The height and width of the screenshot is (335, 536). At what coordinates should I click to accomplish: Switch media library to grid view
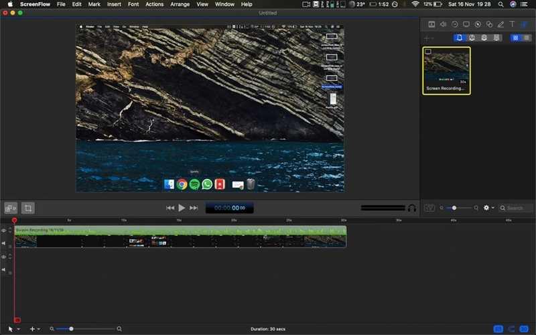click(x=515, y=38)
